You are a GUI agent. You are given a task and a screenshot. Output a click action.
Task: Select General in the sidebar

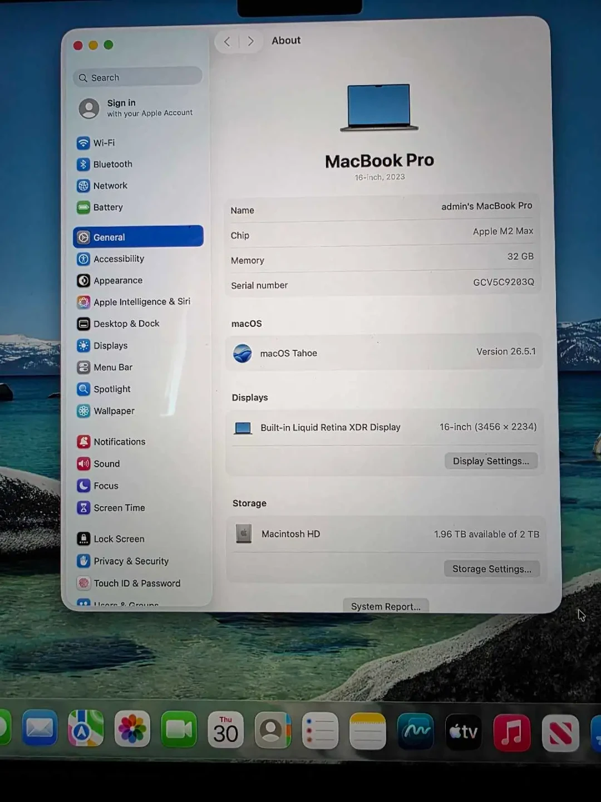coord(138,237)
